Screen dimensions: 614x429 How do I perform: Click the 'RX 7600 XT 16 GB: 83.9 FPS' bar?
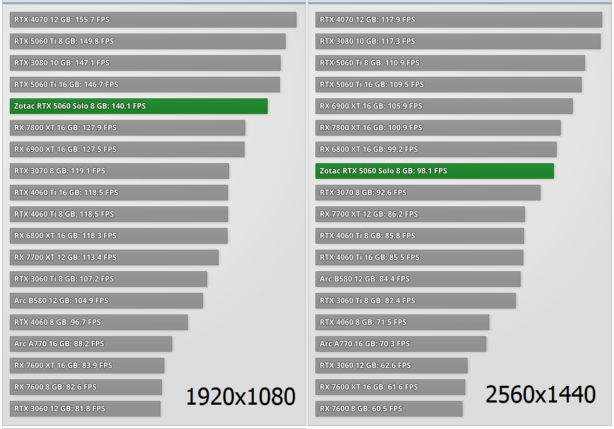click(87, 366)
